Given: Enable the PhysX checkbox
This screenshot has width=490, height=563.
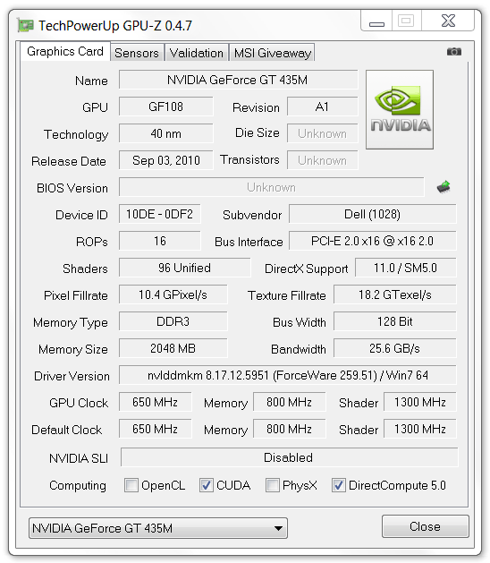Looking at the screenshot, I should point(272,485).
